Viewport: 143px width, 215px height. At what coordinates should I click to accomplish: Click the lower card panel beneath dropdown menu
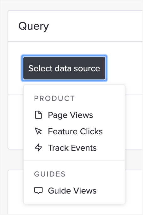pos(134,192)
